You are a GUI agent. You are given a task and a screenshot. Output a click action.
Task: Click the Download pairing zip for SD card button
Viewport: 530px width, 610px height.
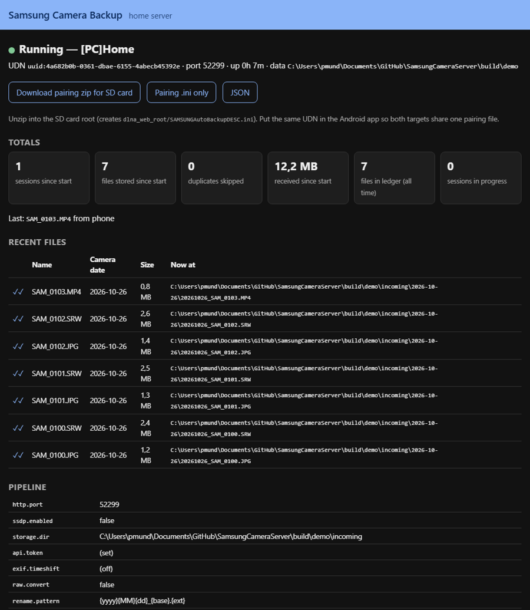click(x=74, y=93)
